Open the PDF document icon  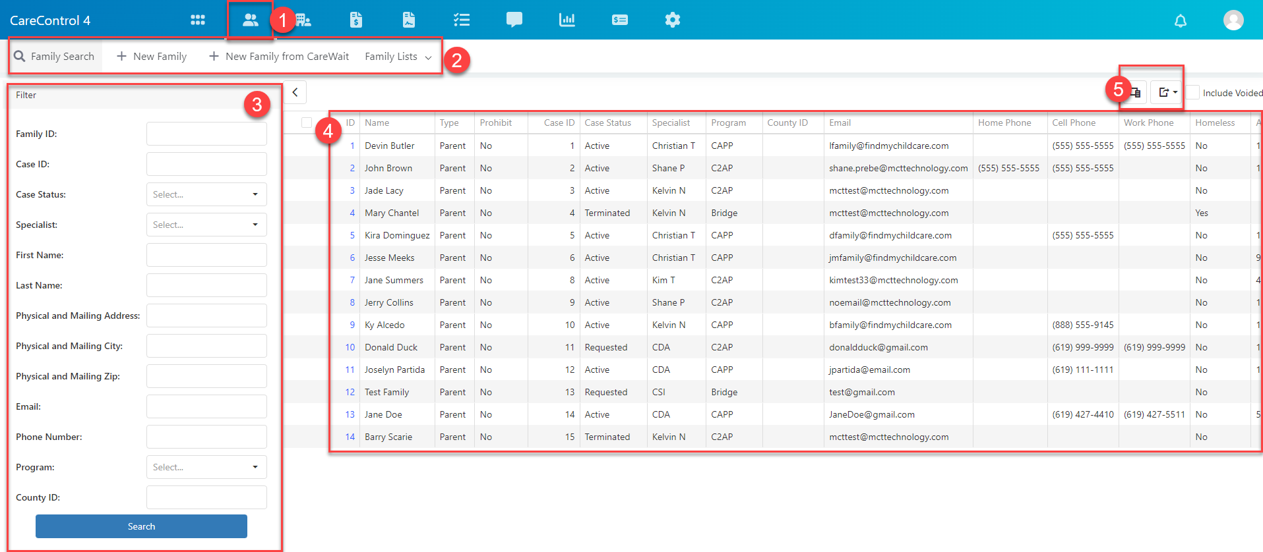(x=409, y=20)
